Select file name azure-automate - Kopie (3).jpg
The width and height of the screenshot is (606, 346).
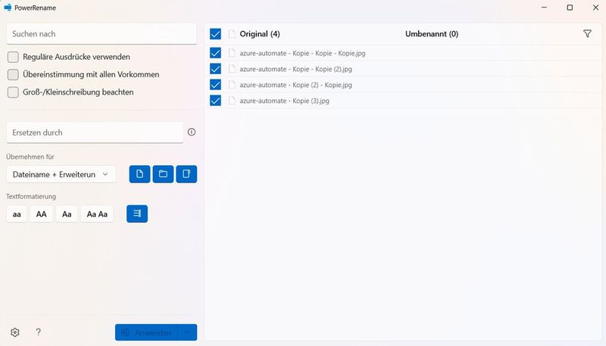click(285, 101)
